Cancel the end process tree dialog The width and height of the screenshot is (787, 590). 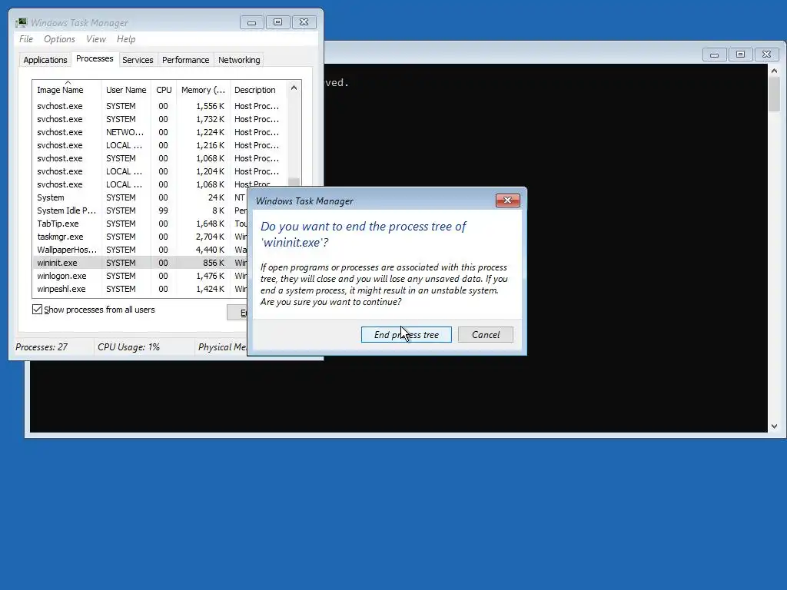486,335
